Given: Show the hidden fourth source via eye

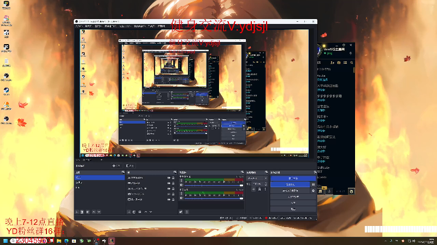Looking at the screenshot, I should pyautogui.click(x=169, y=194).
